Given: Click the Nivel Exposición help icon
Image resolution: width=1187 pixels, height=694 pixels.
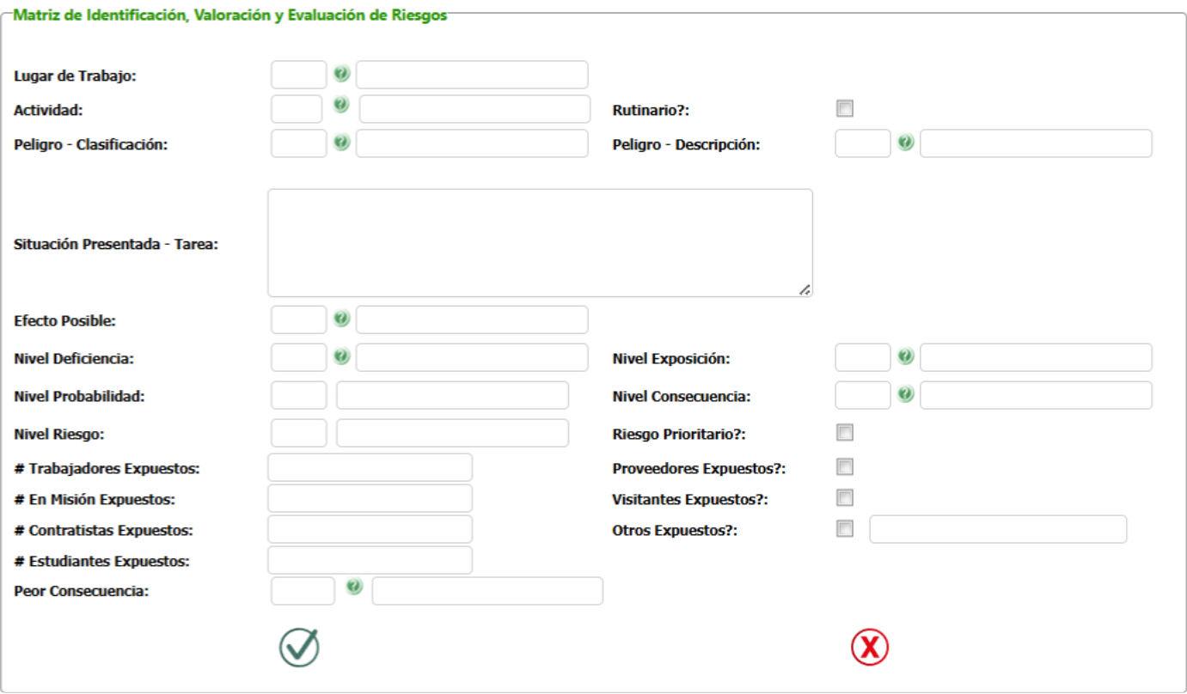Looking at the screenshot, I should (x=905, y=356).
